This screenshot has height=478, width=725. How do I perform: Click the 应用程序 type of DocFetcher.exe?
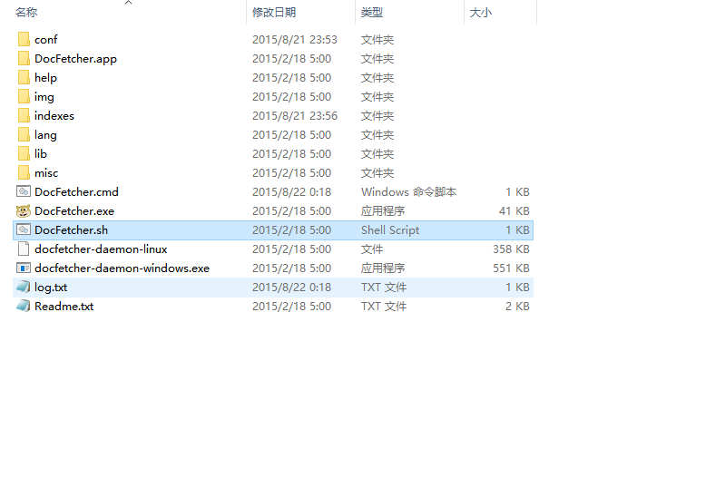point(383,210)
